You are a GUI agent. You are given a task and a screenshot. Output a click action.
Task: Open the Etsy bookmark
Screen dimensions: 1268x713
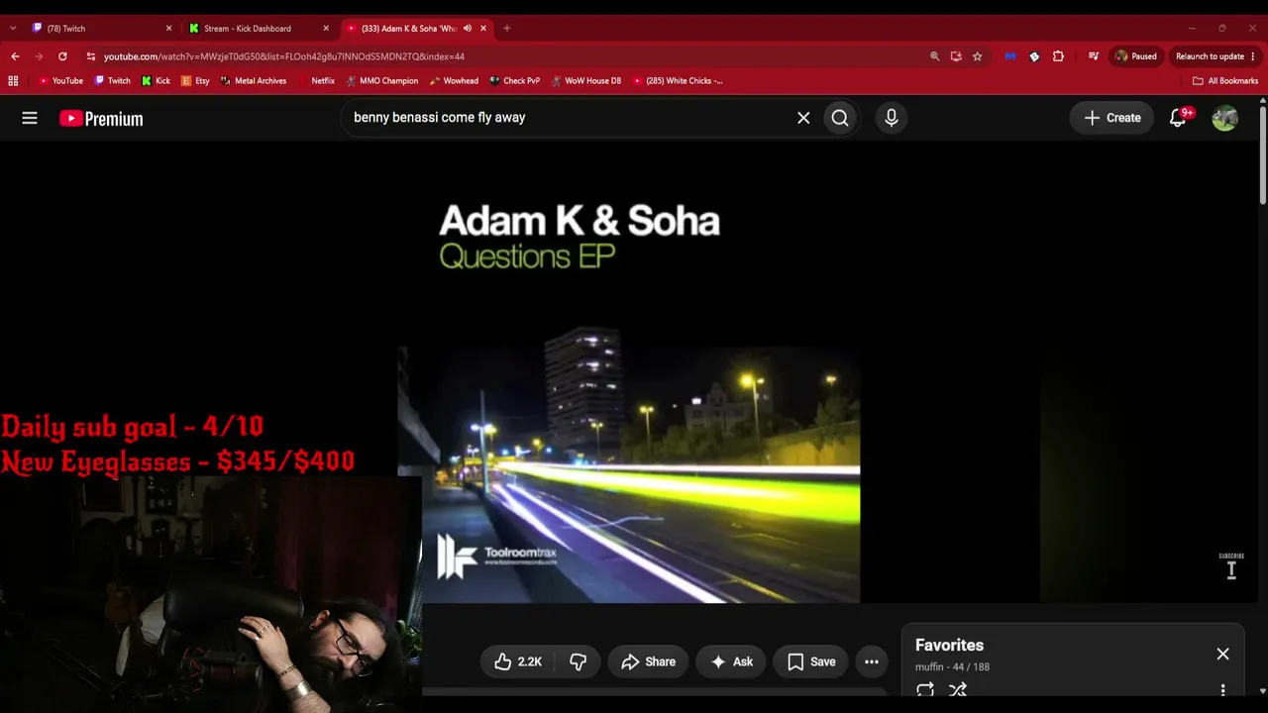195,81
